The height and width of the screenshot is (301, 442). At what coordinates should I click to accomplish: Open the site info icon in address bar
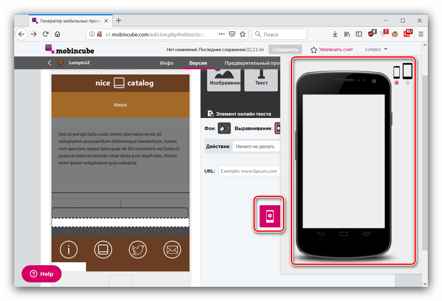[92, 34]
